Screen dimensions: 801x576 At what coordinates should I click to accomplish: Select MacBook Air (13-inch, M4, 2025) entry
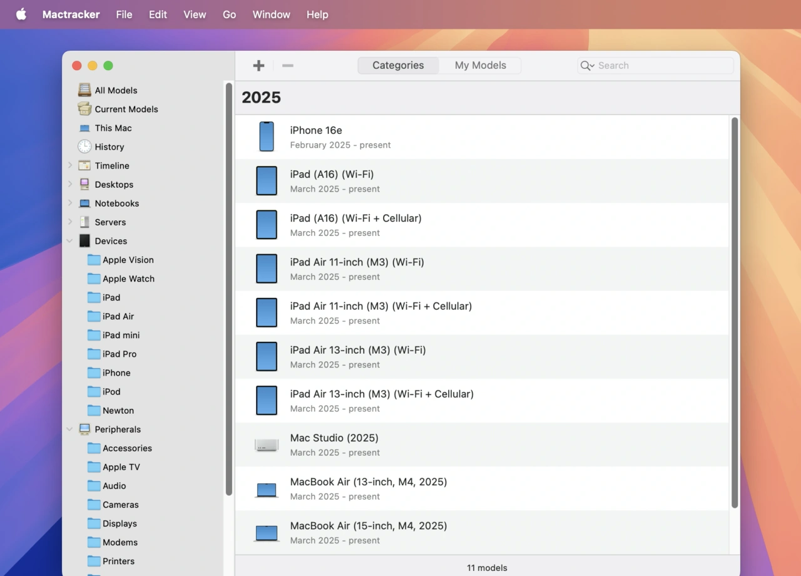pyautogui.click(x=369, y=488)
